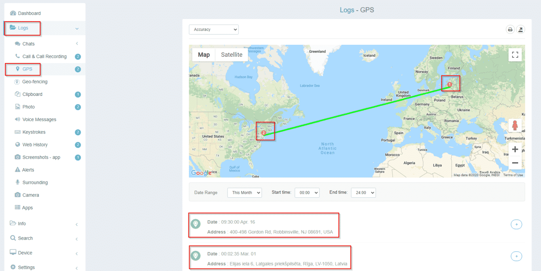This screenshot has width=541, height=271.
Task: Open the End time dropdown
Action: (363, 193)
